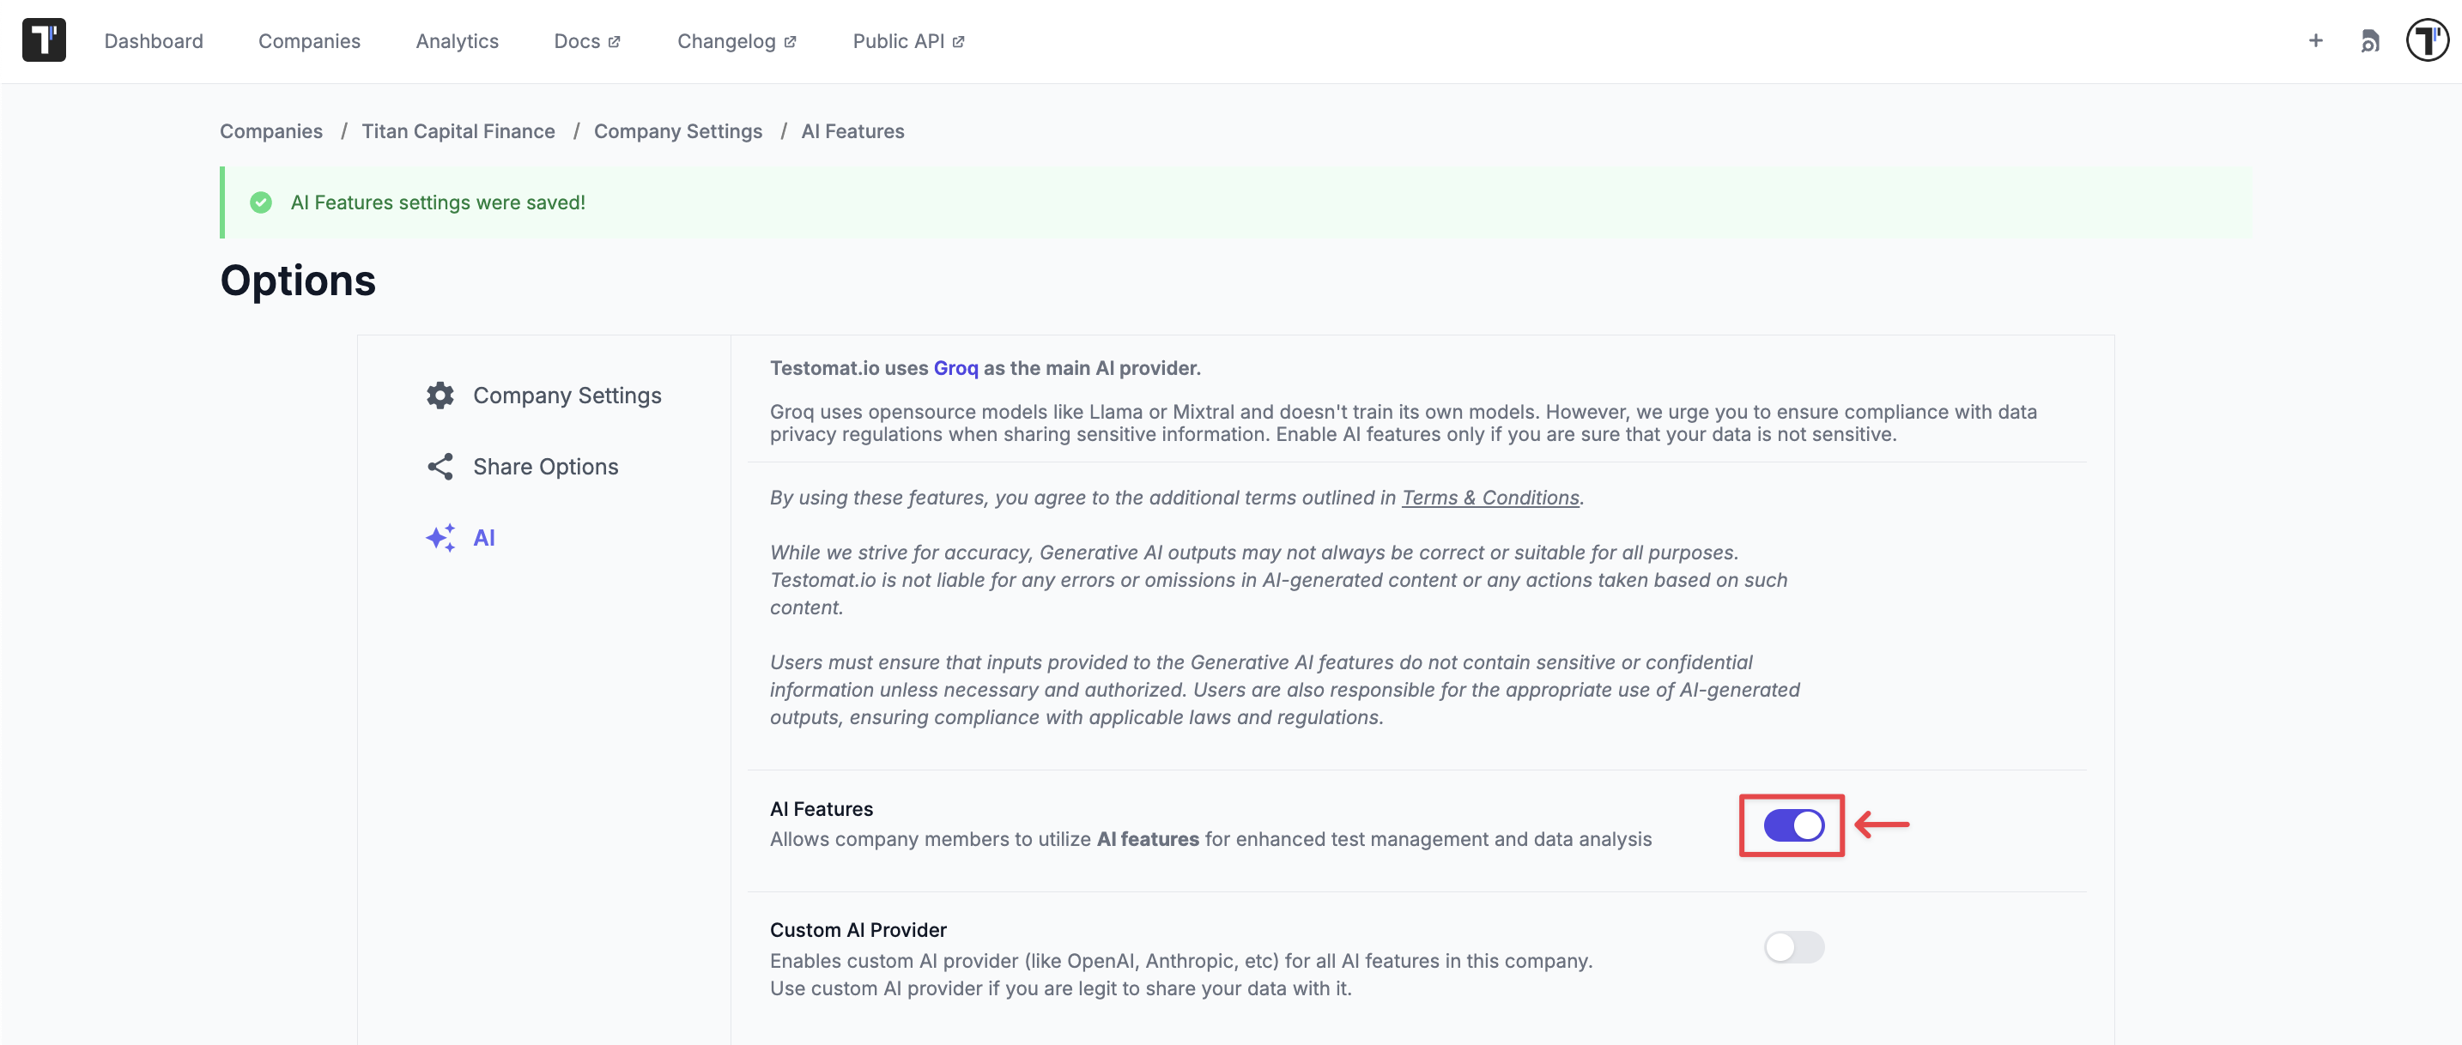This screenshot has width=2462, height=1045.
Task: Open the Dashboard menu item
Action: [154, 41]
